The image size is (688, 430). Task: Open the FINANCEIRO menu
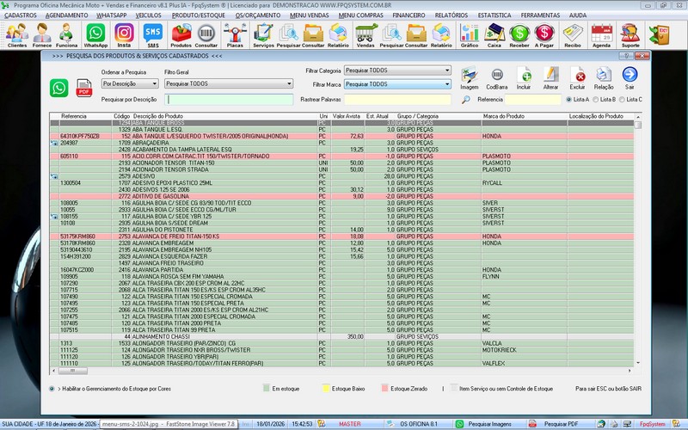pos(408,15)
